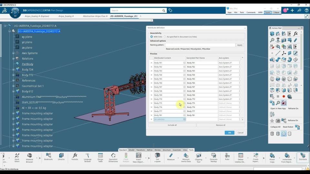Click Cancel in Distribute definition dialog

pyautogui.click(x=240, y=133)
